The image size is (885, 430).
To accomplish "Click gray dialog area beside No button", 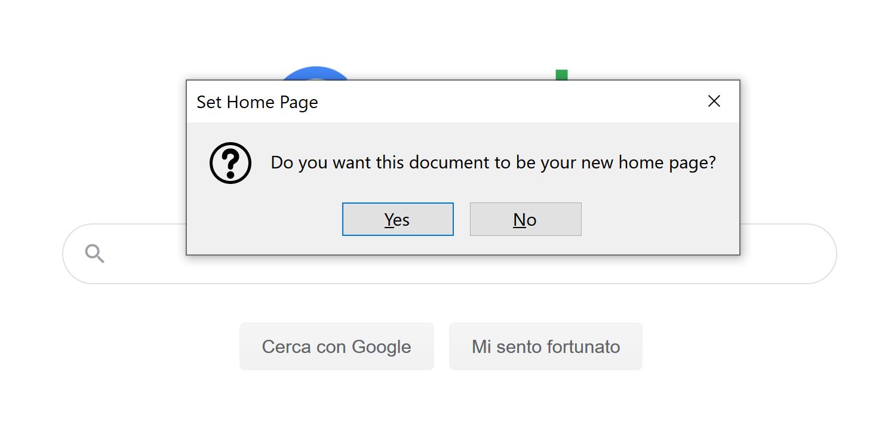I will [657, 219].
